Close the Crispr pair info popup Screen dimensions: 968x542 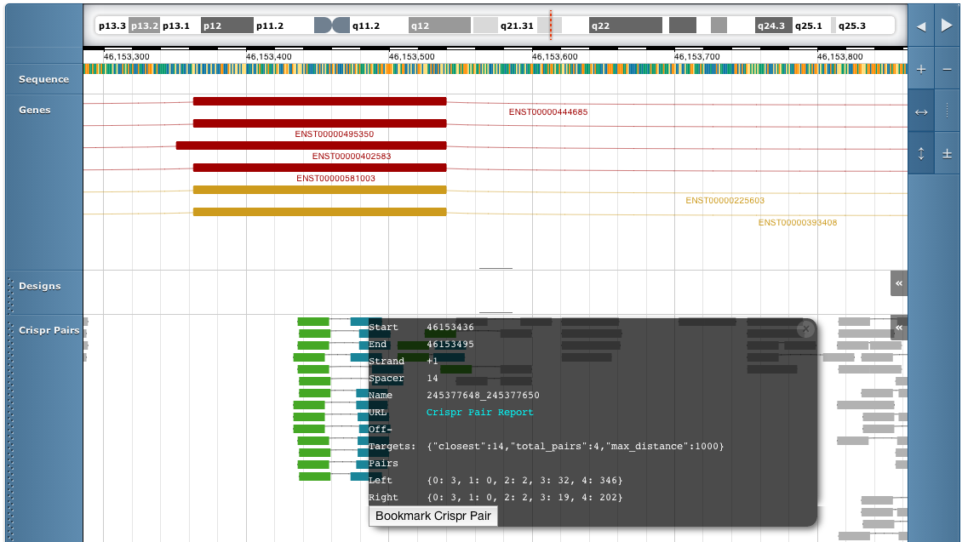click(805, 329)
